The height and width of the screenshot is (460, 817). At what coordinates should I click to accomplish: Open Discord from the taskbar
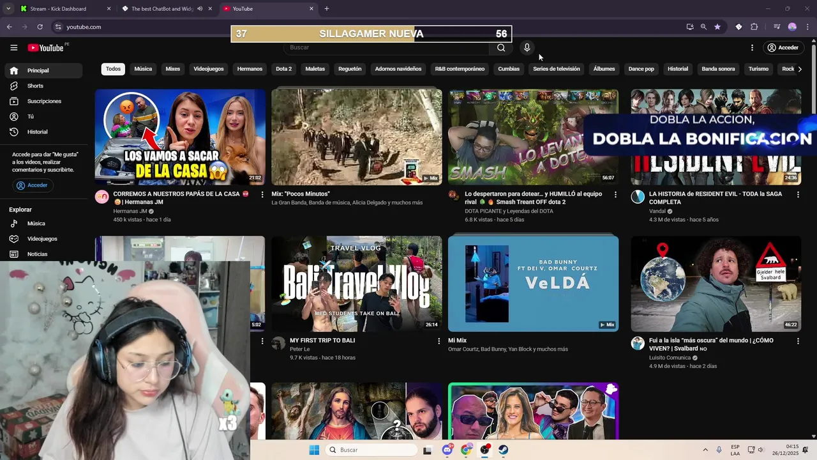[x=447, y=450]
